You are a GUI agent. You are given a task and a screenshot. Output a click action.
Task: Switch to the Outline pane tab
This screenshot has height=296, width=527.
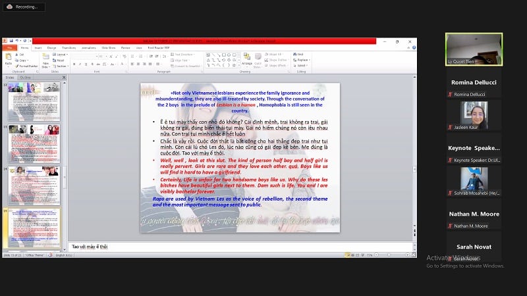(x=25, y=78)
